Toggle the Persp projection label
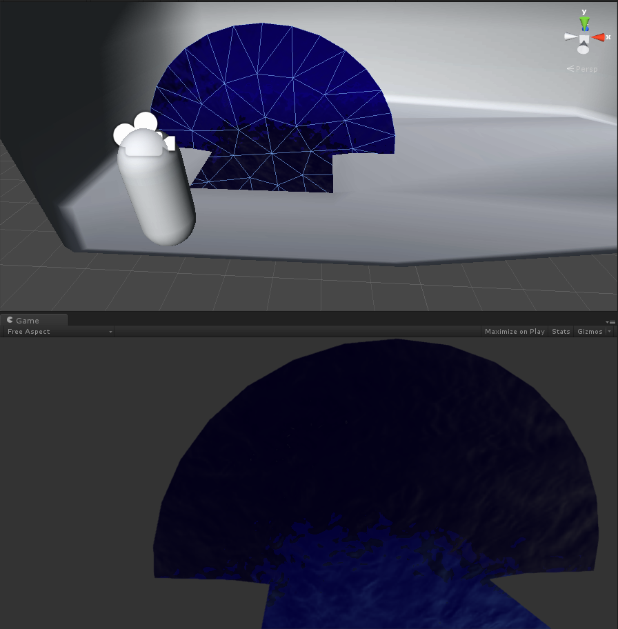This screenshot has height=629, width=618. 582,69
